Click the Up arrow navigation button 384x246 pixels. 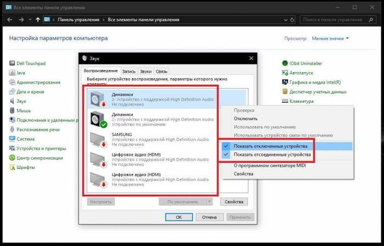coord(37,19)
